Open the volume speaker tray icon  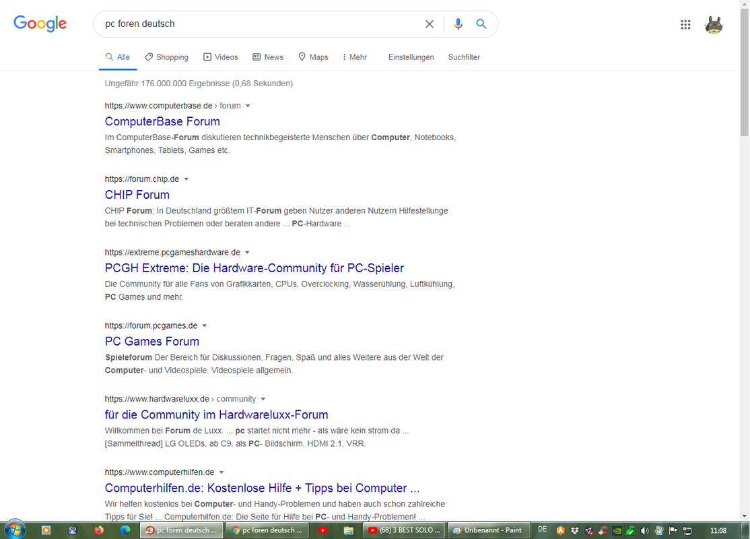point(645,530)
